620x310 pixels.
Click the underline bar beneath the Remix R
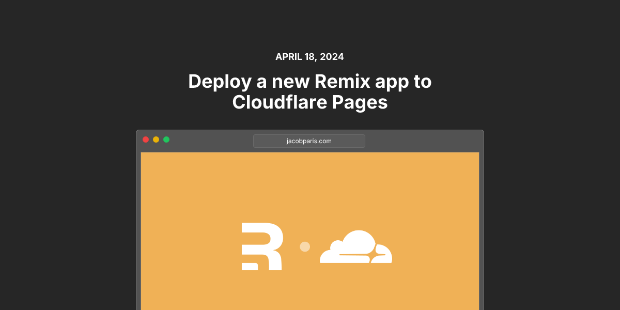tap(251, 267)
